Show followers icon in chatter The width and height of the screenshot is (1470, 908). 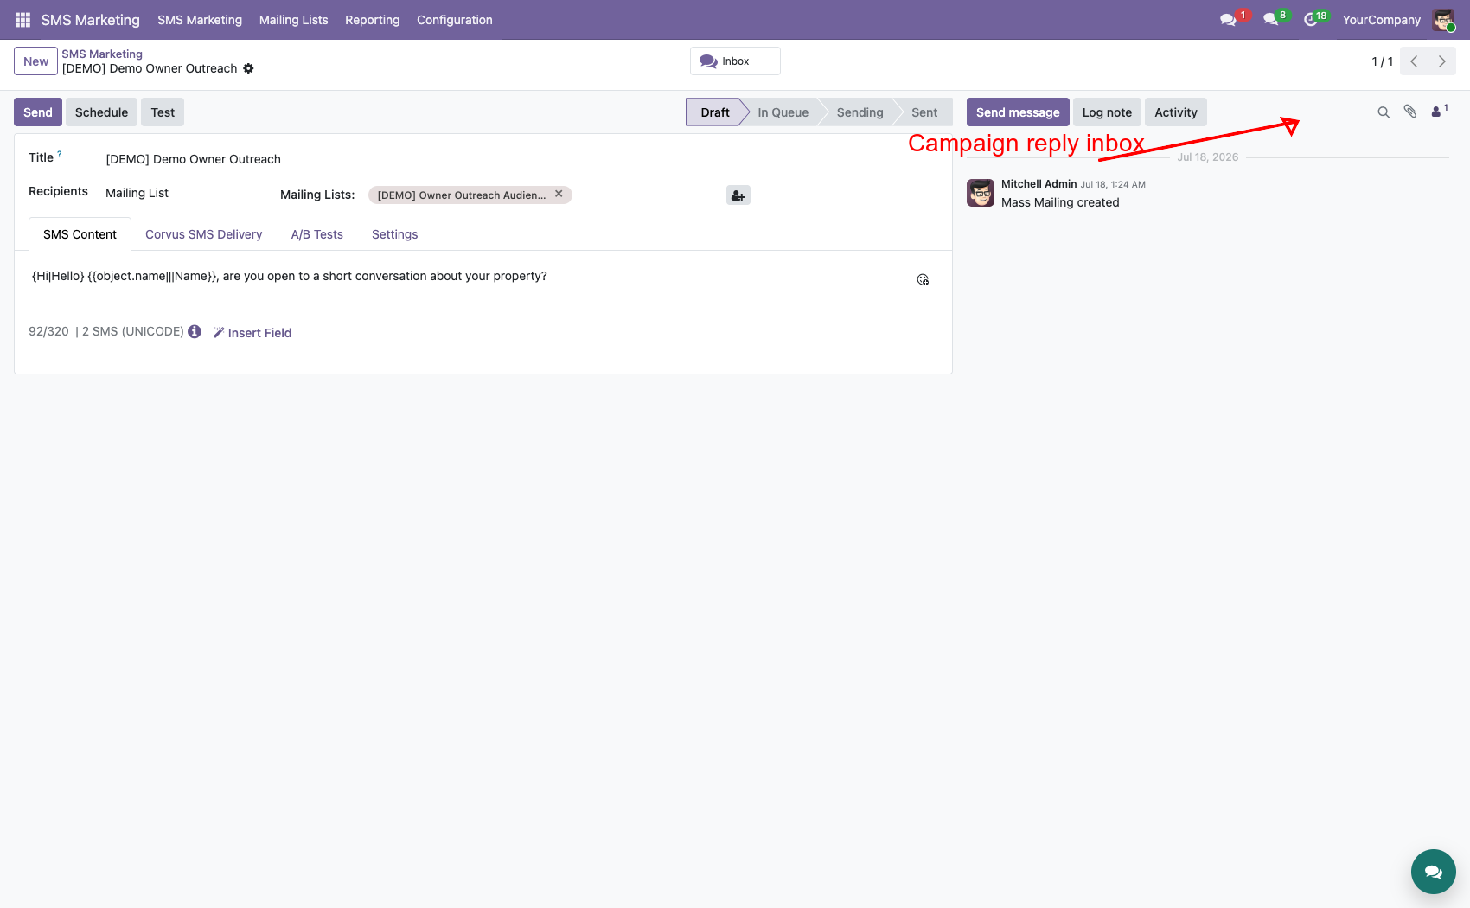[x=1439, y=111]
